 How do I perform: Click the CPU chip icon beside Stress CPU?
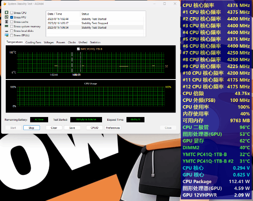7,13
